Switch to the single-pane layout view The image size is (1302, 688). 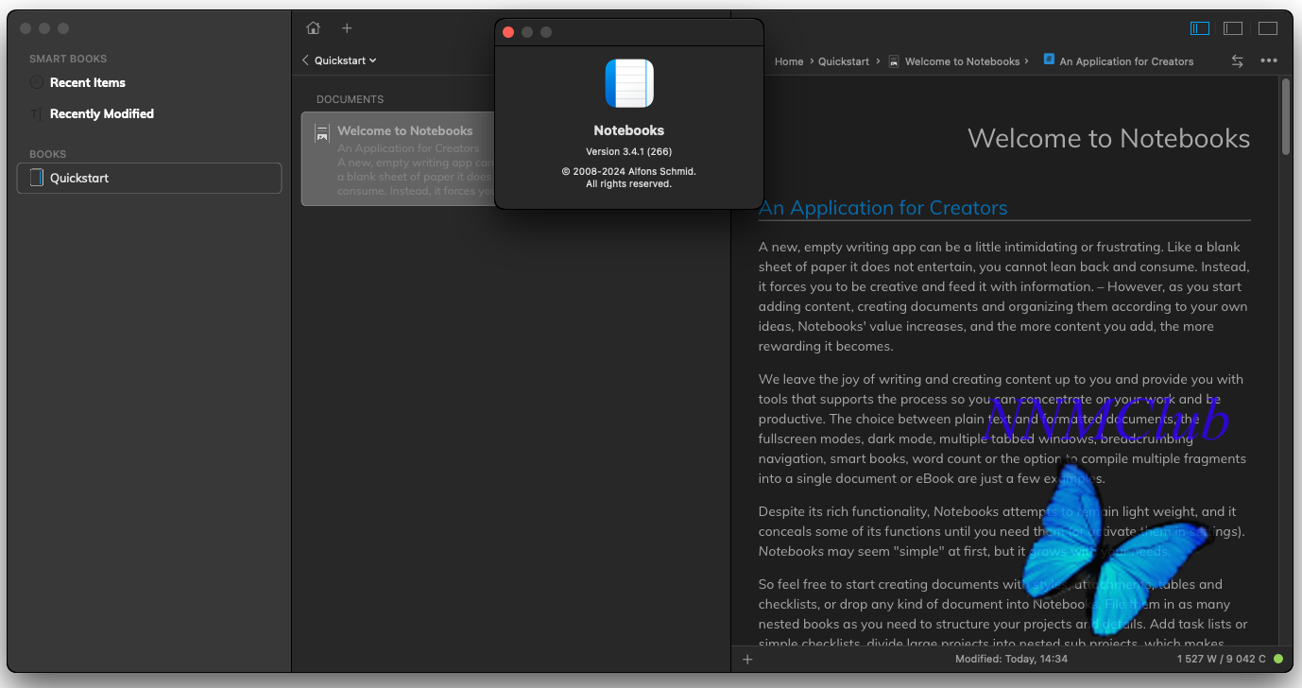point(1267,28)
